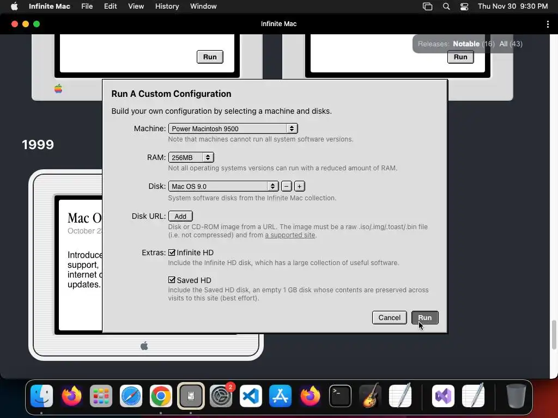Toggle the Infinite HD checkbox
Image resolution: width=558 pixels, height=418 pixels.
point(172,253)
